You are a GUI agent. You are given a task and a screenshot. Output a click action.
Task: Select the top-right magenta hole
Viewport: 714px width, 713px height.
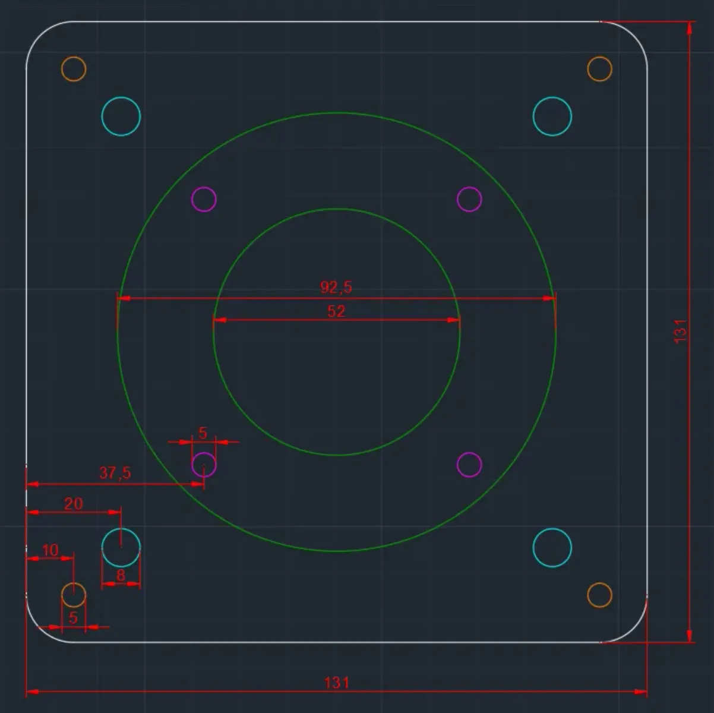(469, 199)
